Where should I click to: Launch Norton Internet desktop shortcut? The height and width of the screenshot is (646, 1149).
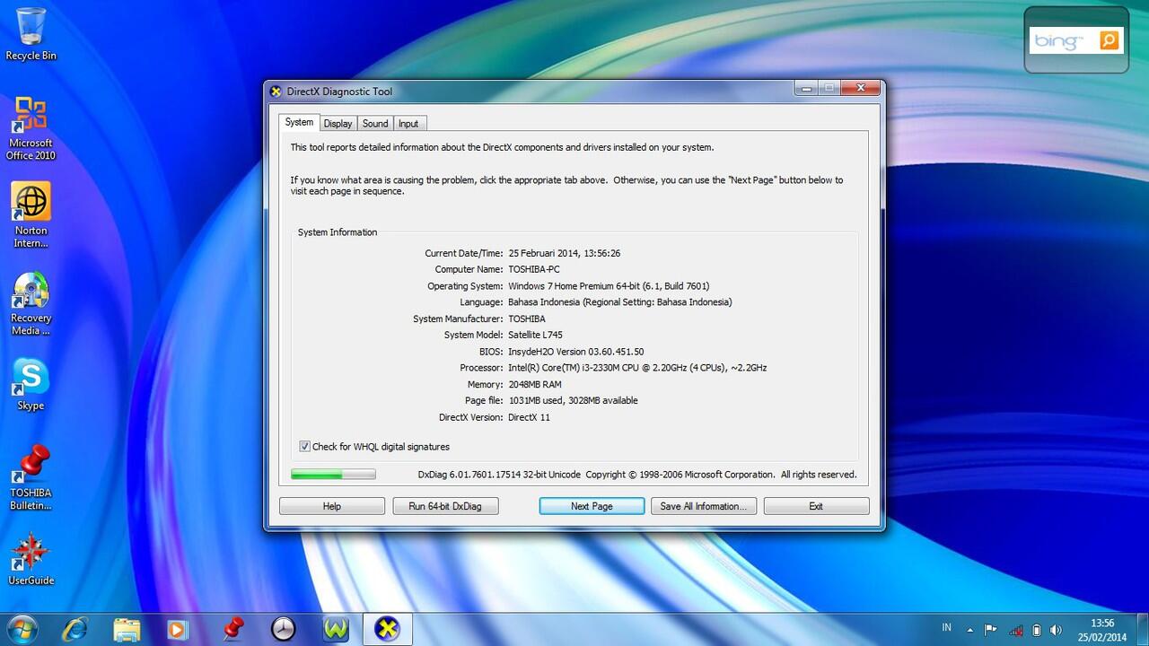click(31, 215)
